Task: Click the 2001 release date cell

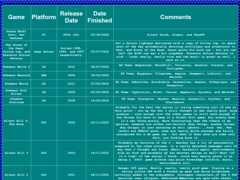Action: pyautogui.click(x=71, y=173)
